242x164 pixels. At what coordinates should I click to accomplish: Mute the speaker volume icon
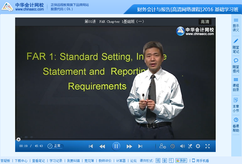(182, 146)
